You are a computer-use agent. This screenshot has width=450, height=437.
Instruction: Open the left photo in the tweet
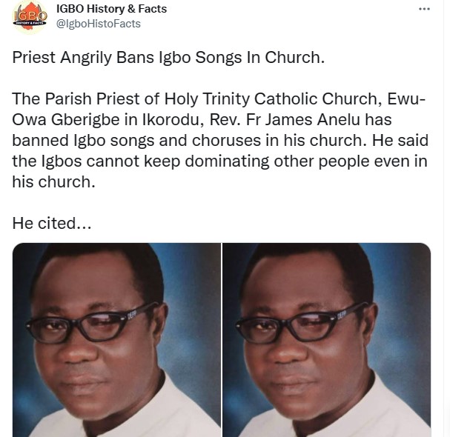(116, 339)
